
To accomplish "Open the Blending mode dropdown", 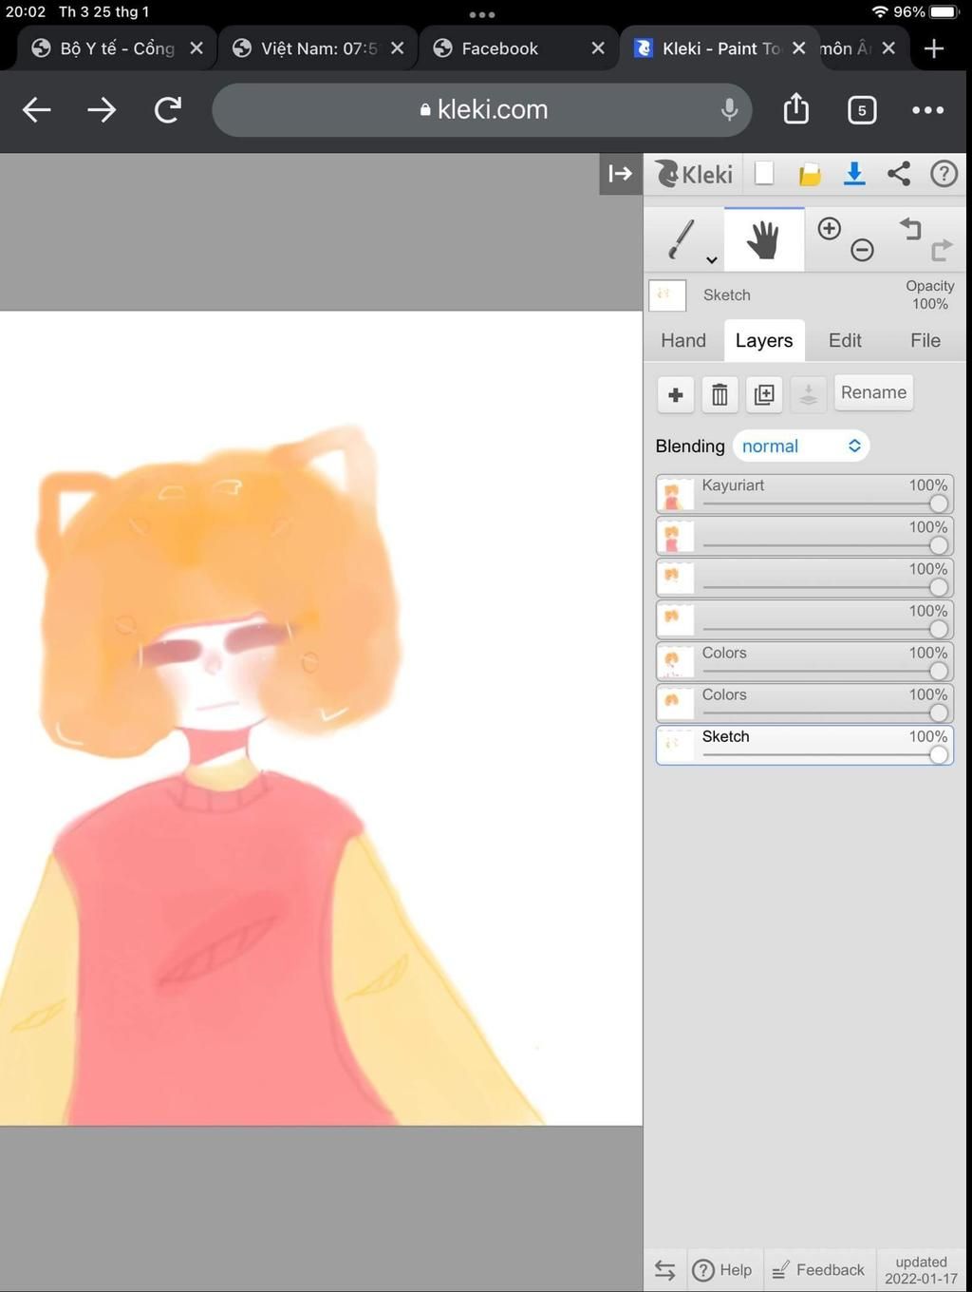I will pyautogui.click(x=801, y=446).
